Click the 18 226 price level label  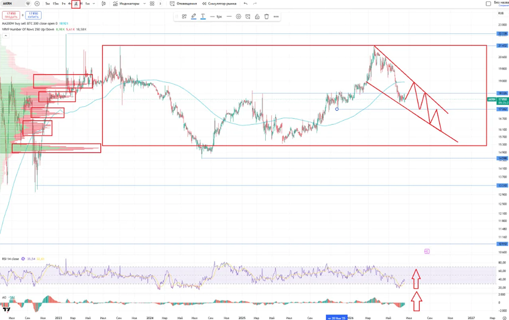(502, 93)
